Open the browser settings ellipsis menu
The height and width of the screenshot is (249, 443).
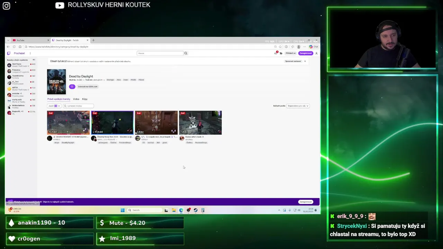click(305, 47)
